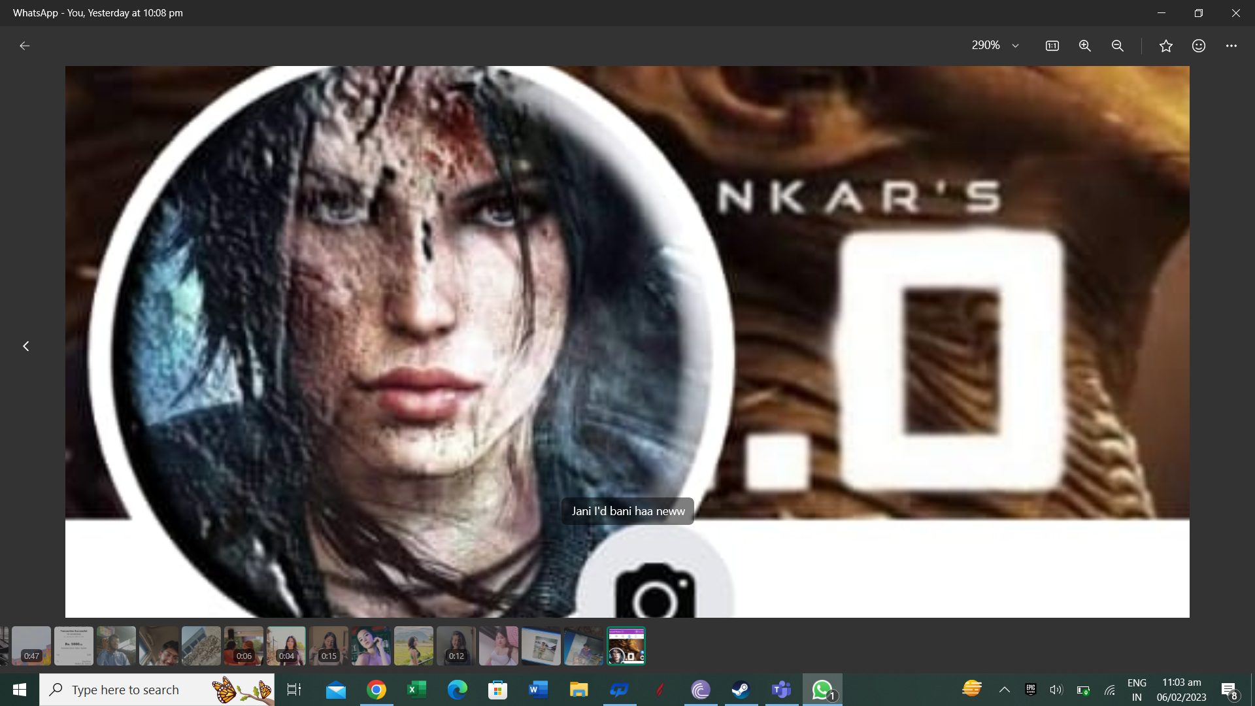
Task: Select the 0:12 video thumbnail
Action: tap(456, 646)
